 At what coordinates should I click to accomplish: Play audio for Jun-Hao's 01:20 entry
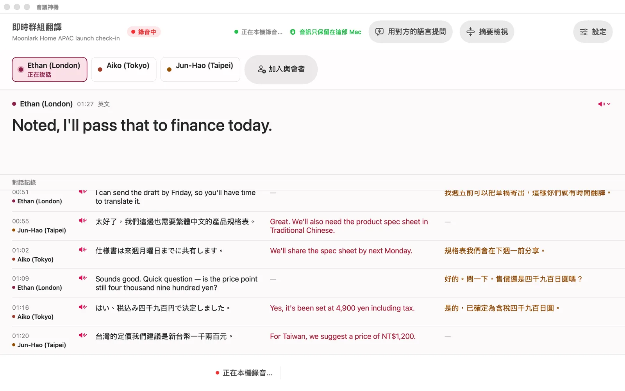82,335
